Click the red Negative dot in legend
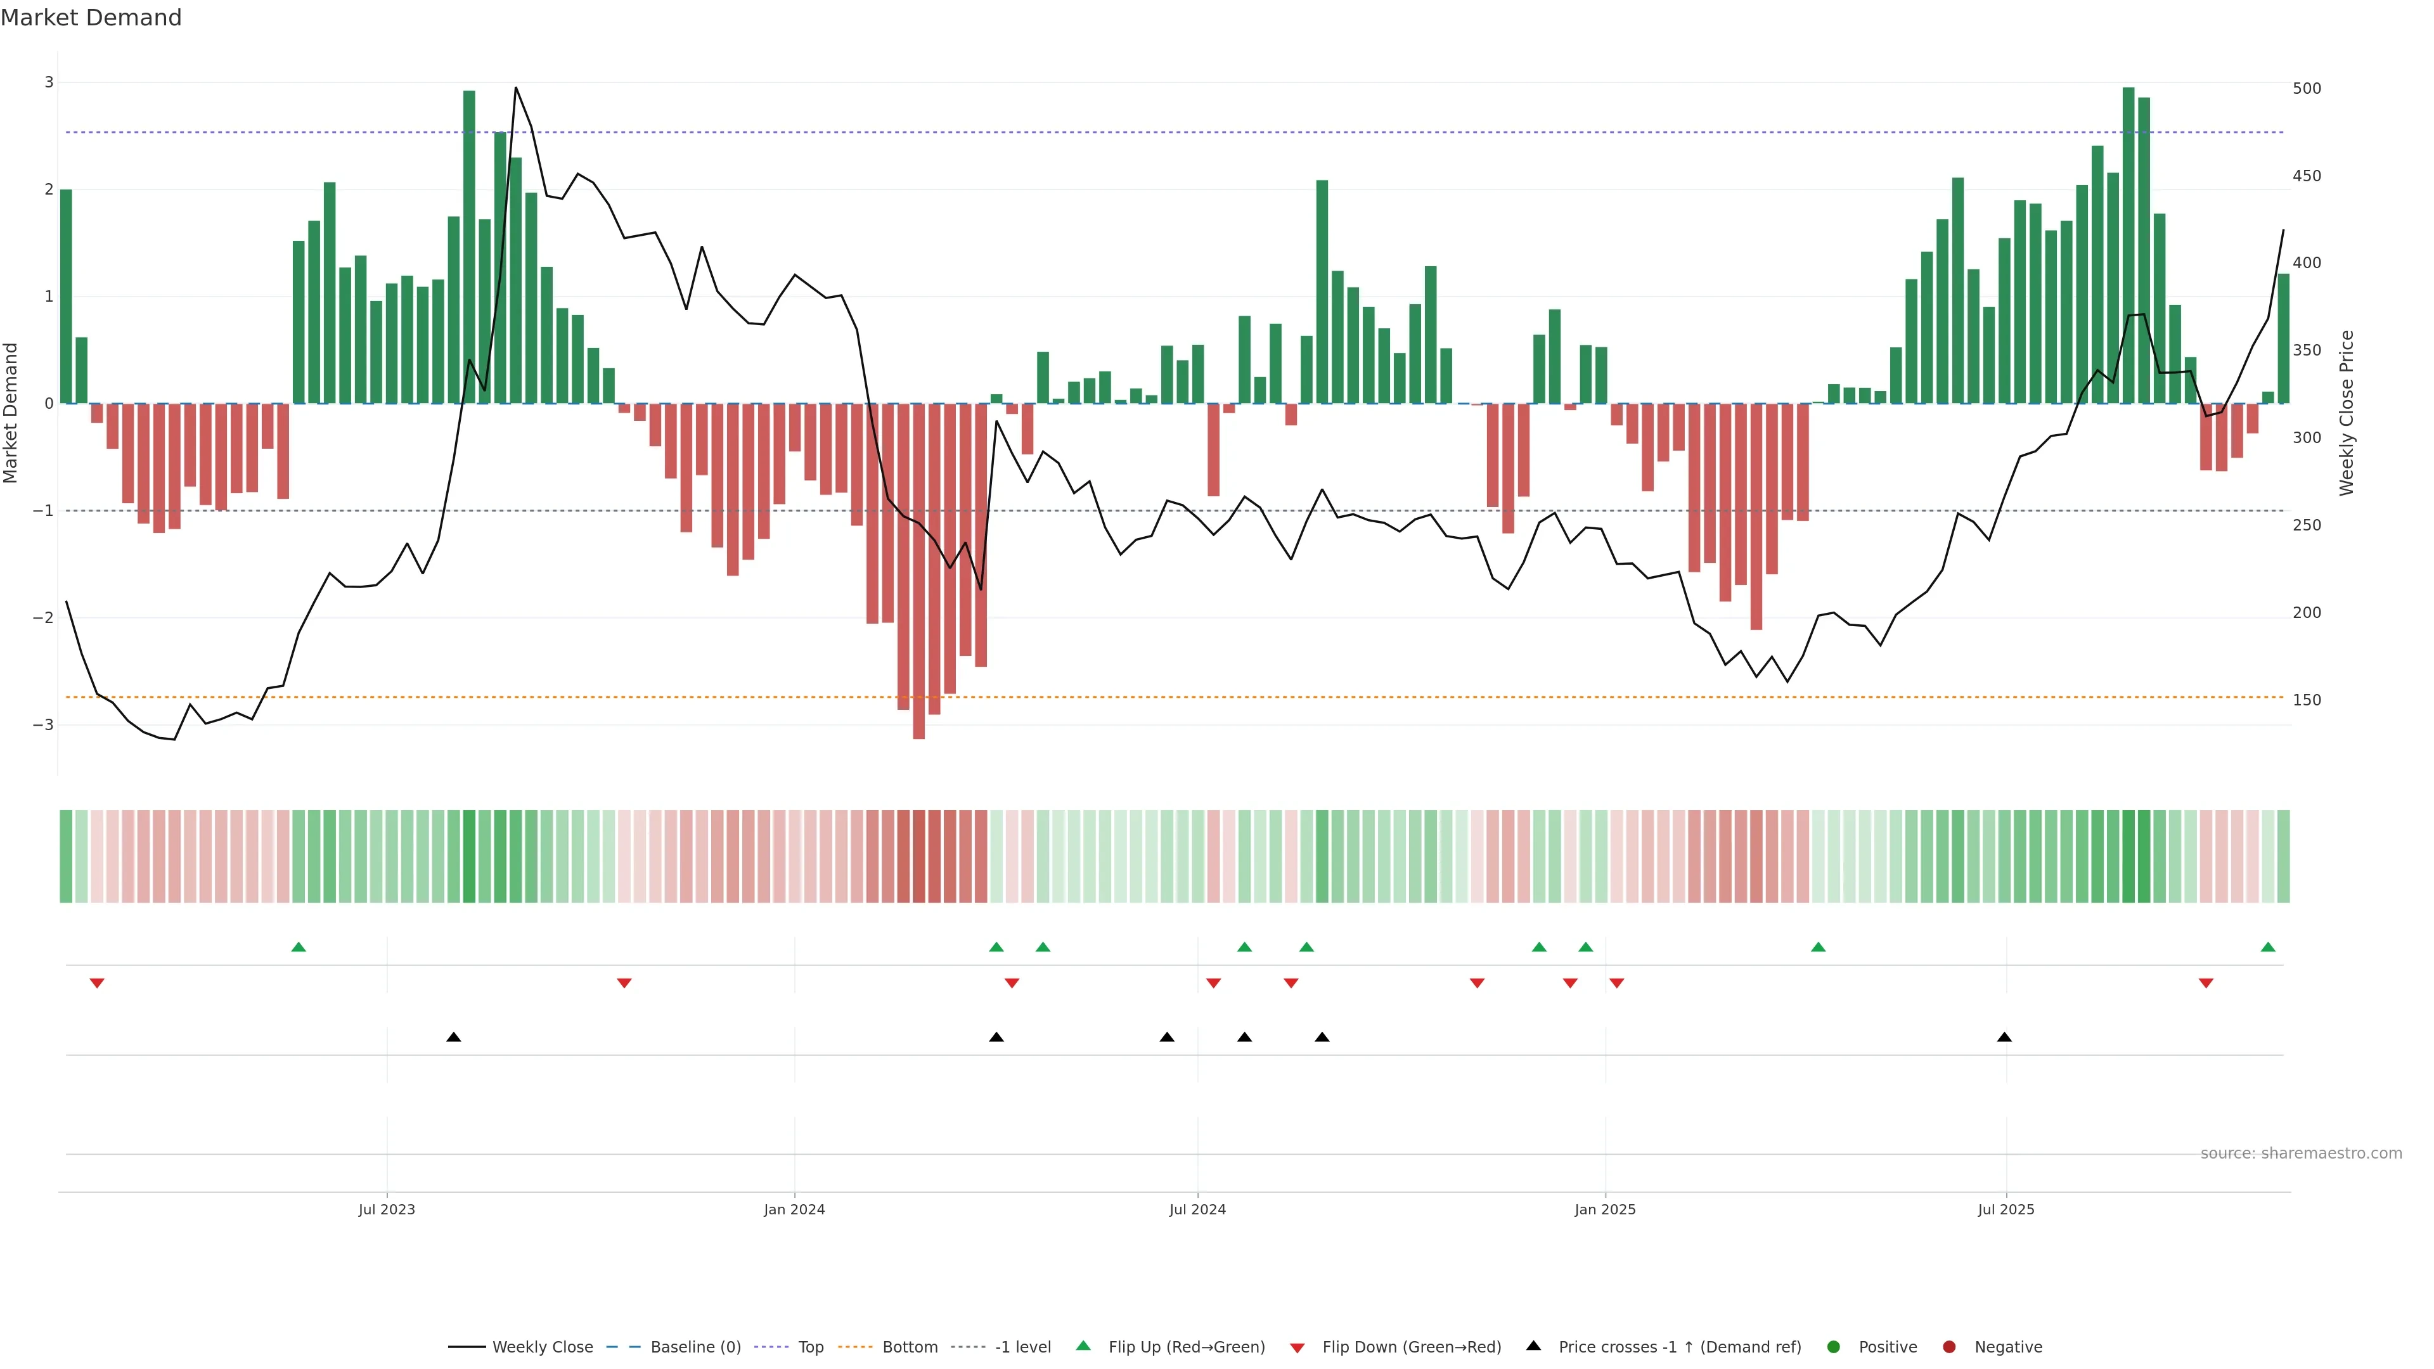Viewport: 2434px width, 1369px height. pyautogui.click(x=1949, y=1346)
